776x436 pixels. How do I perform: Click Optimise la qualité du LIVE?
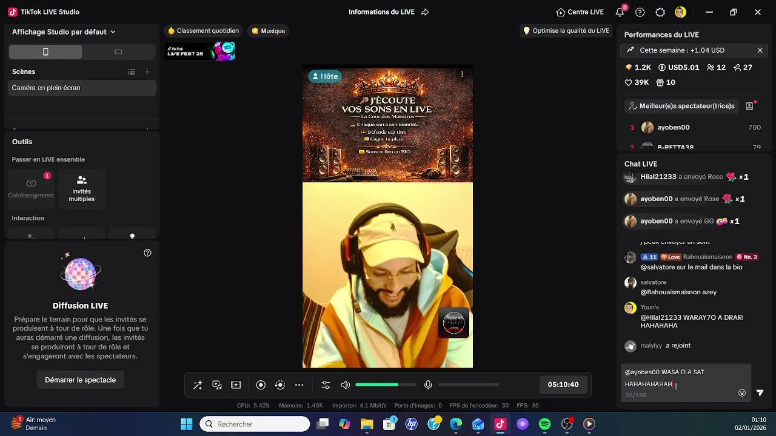pyautogui.click(x=566, y=31)
